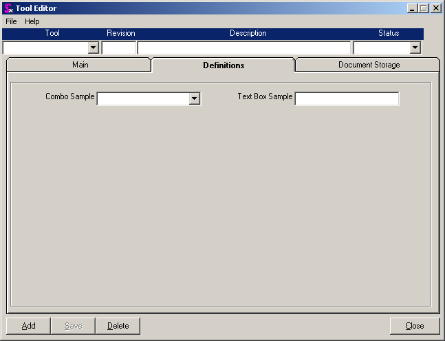Click the Tool Editor title bar text

tap(36, 8)
